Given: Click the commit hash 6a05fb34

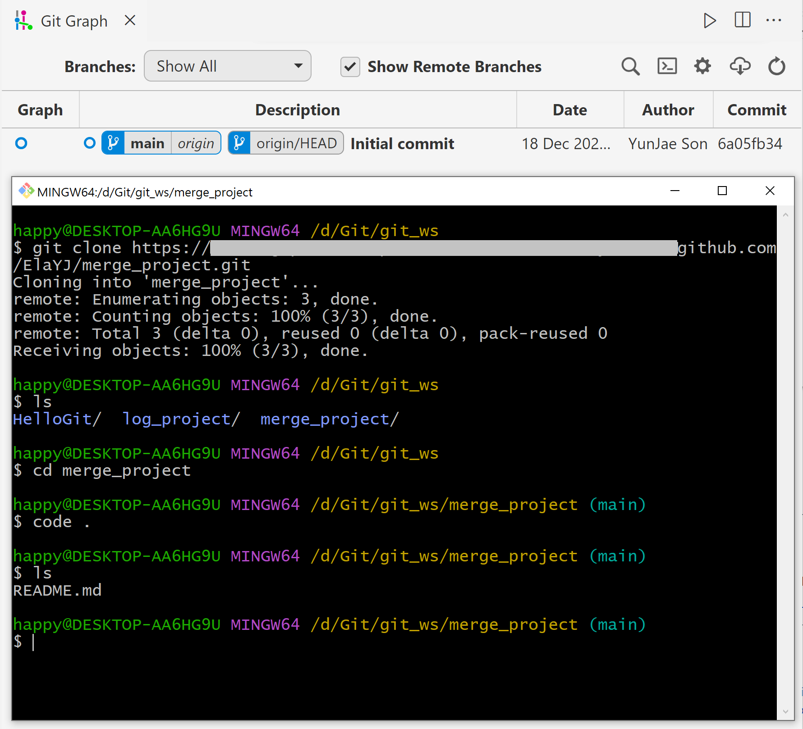Looking at the screenshot, I should pos(750,144).
